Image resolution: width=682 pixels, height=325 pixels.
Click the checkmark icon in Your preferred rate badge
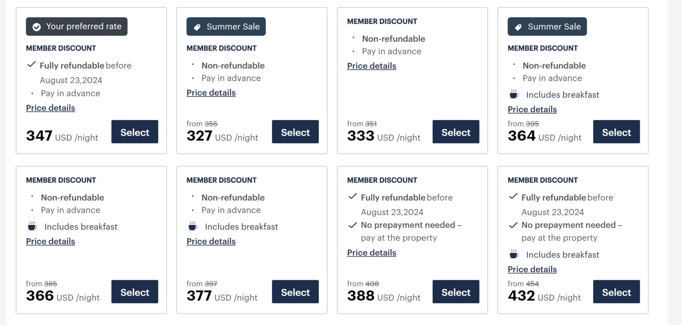(x=37, y=26)
